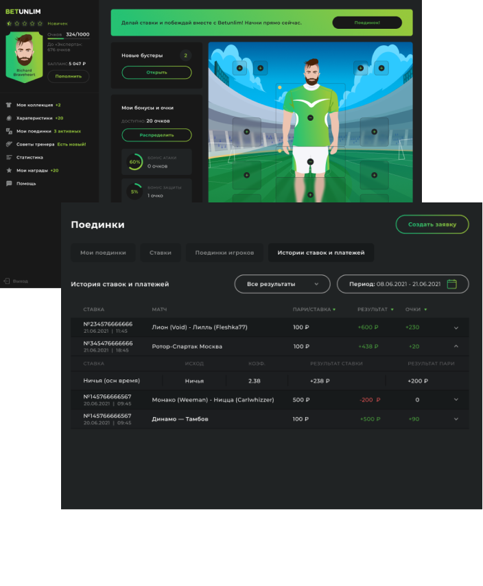Expand the Динамо — Тамбов bet row
This screenshot has height=586, width=483.
coord(456,419)
